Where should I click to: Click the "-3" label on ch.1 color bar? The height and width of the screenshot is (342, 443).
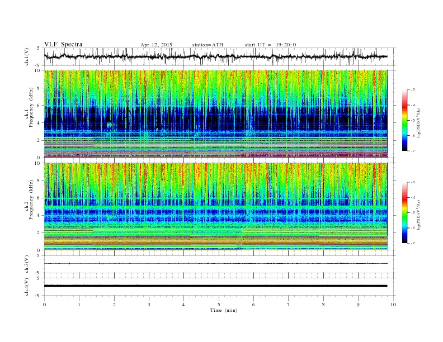(x=413, y=90)
